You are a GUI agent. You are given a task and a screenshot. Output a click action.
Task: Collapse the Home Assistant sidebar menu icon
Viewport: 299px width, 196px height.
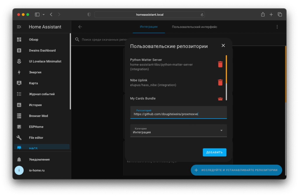click(19, 27)
